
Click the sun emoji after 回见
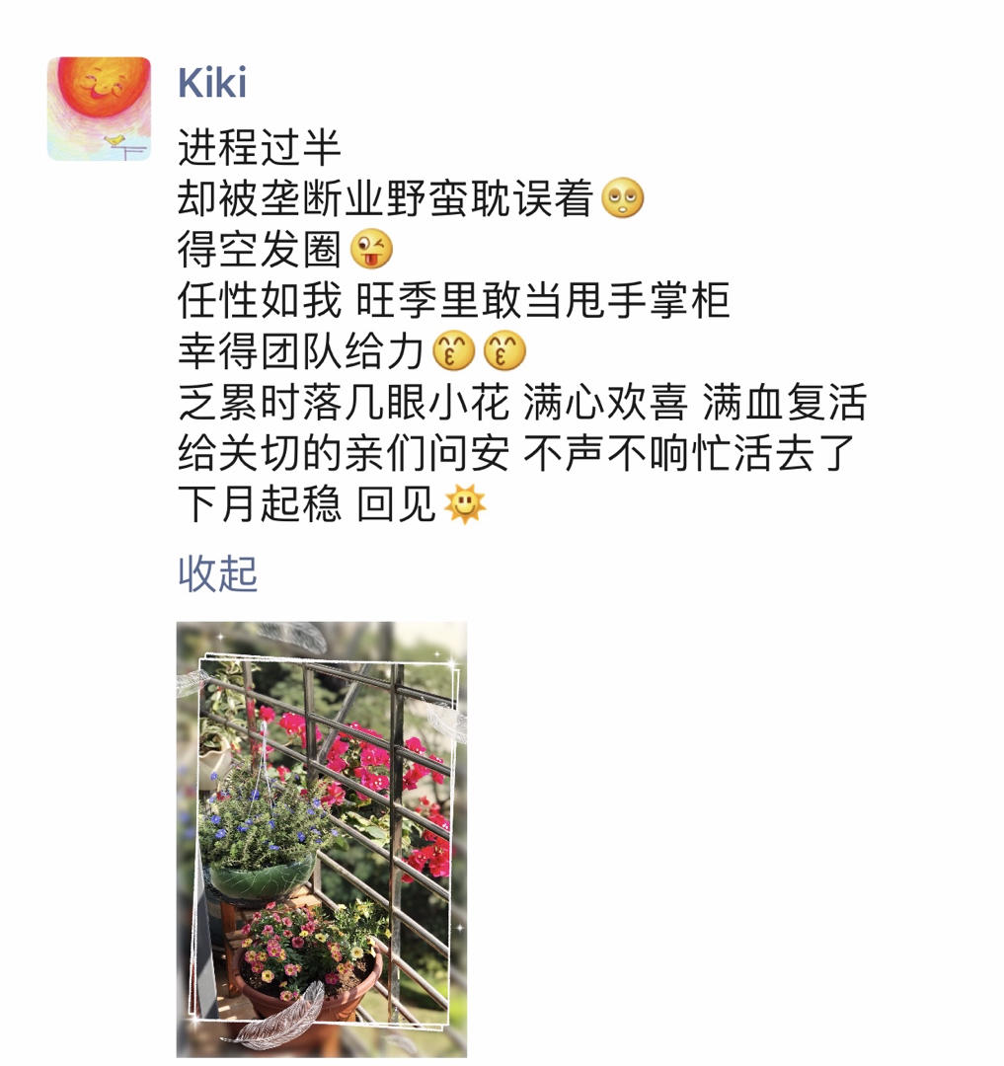point(465,503)
